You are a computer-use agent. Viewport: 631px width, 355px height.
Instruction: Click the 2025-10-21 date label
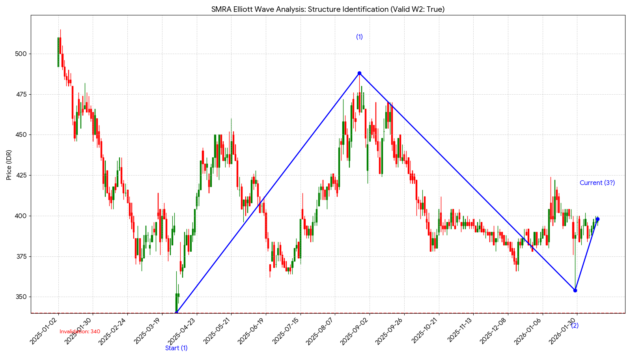tap(426, 331)
